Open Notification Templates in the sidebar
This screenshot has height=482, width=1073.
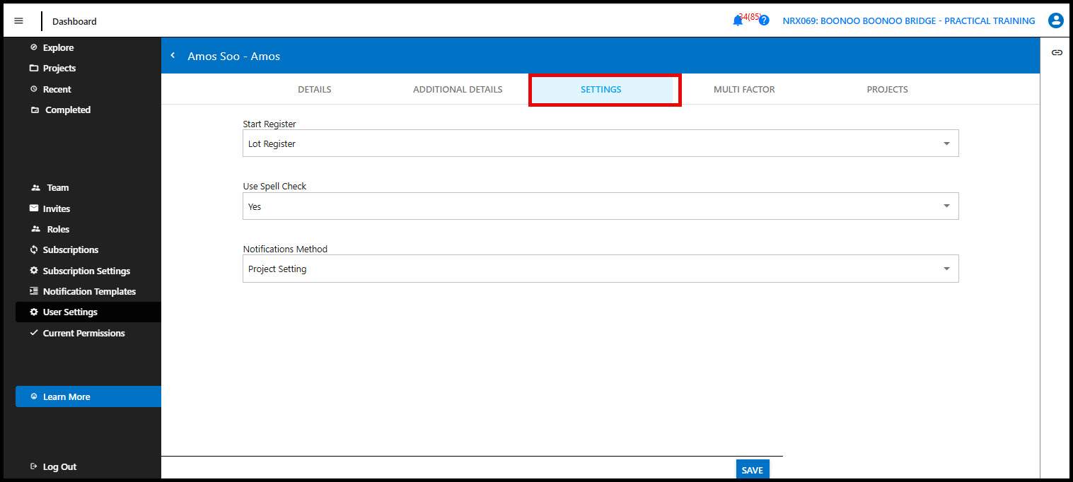[89, 292]
